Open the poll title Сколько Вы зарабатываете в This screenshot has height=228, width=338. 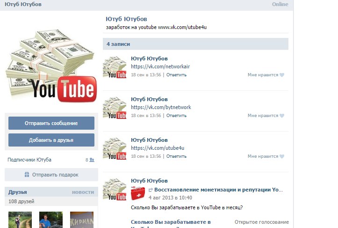(x=171, y=222)
